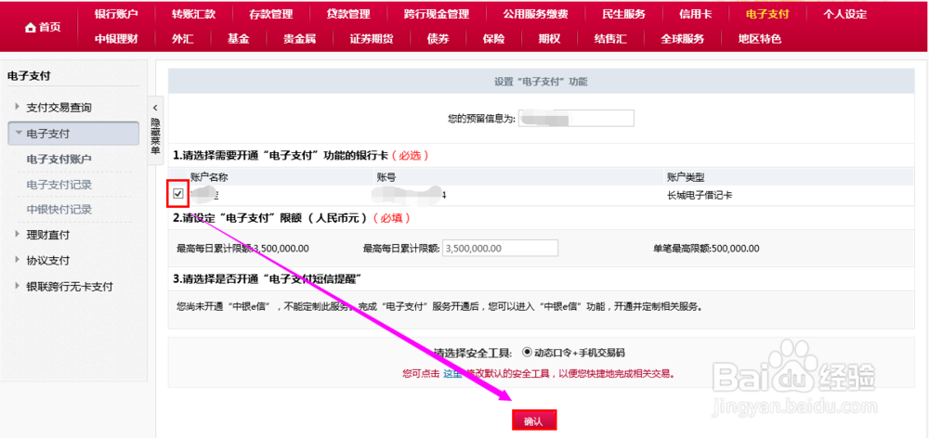Screen dimensions: 929x438
Task: Collapse the 电子支付 sidebar section
Action: (x=73, y=134)
